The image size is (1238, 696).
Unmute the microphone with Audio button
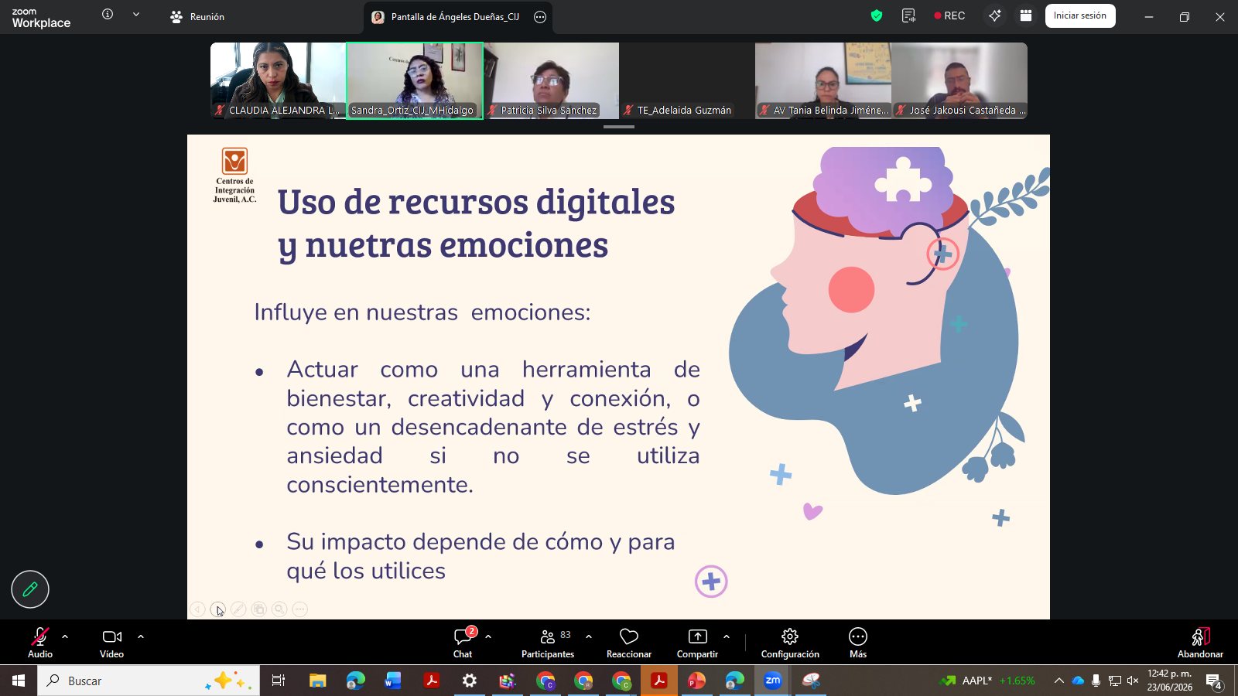coord(40,643)
